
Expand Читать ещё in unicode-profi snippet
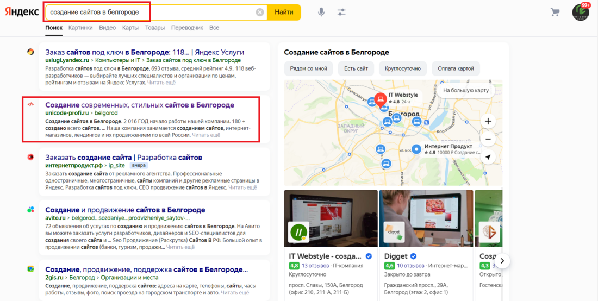coord(206,135)
